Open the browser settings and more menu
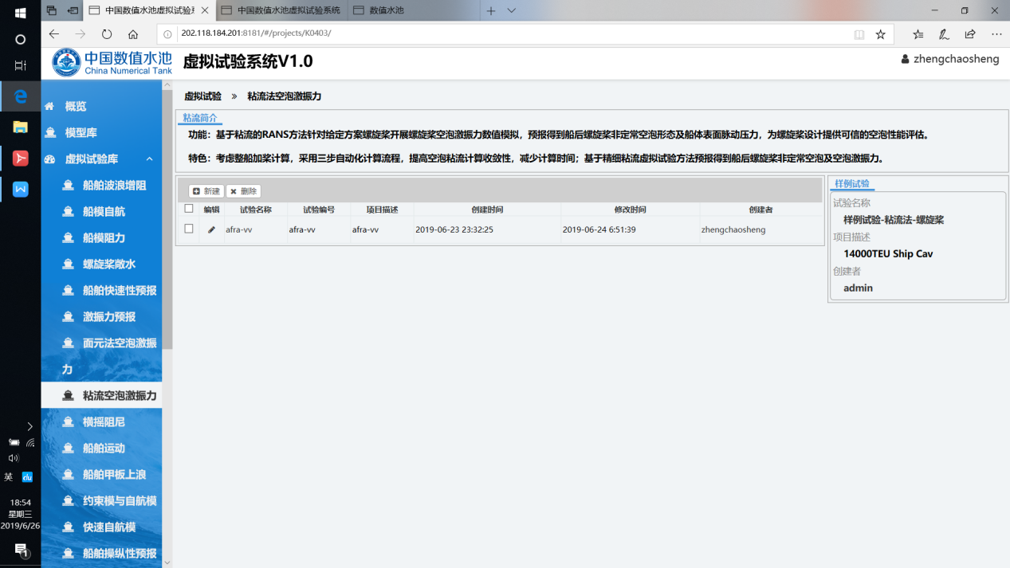1010x568 pixels. click(x=996, y=34)
